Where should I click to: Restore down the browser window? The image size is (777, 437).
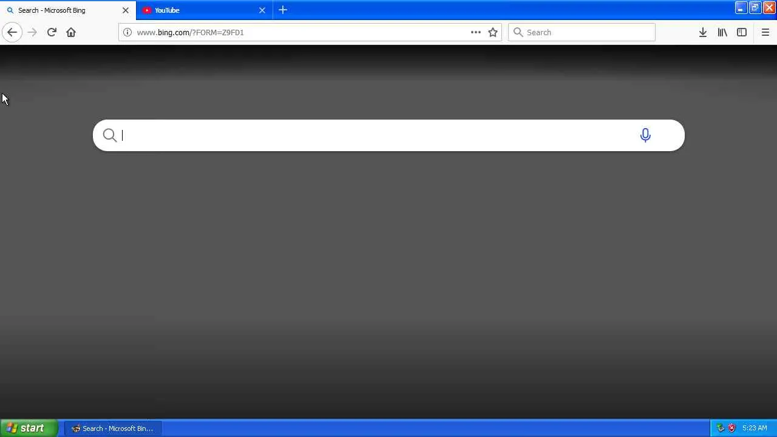(x=755, y=8)
